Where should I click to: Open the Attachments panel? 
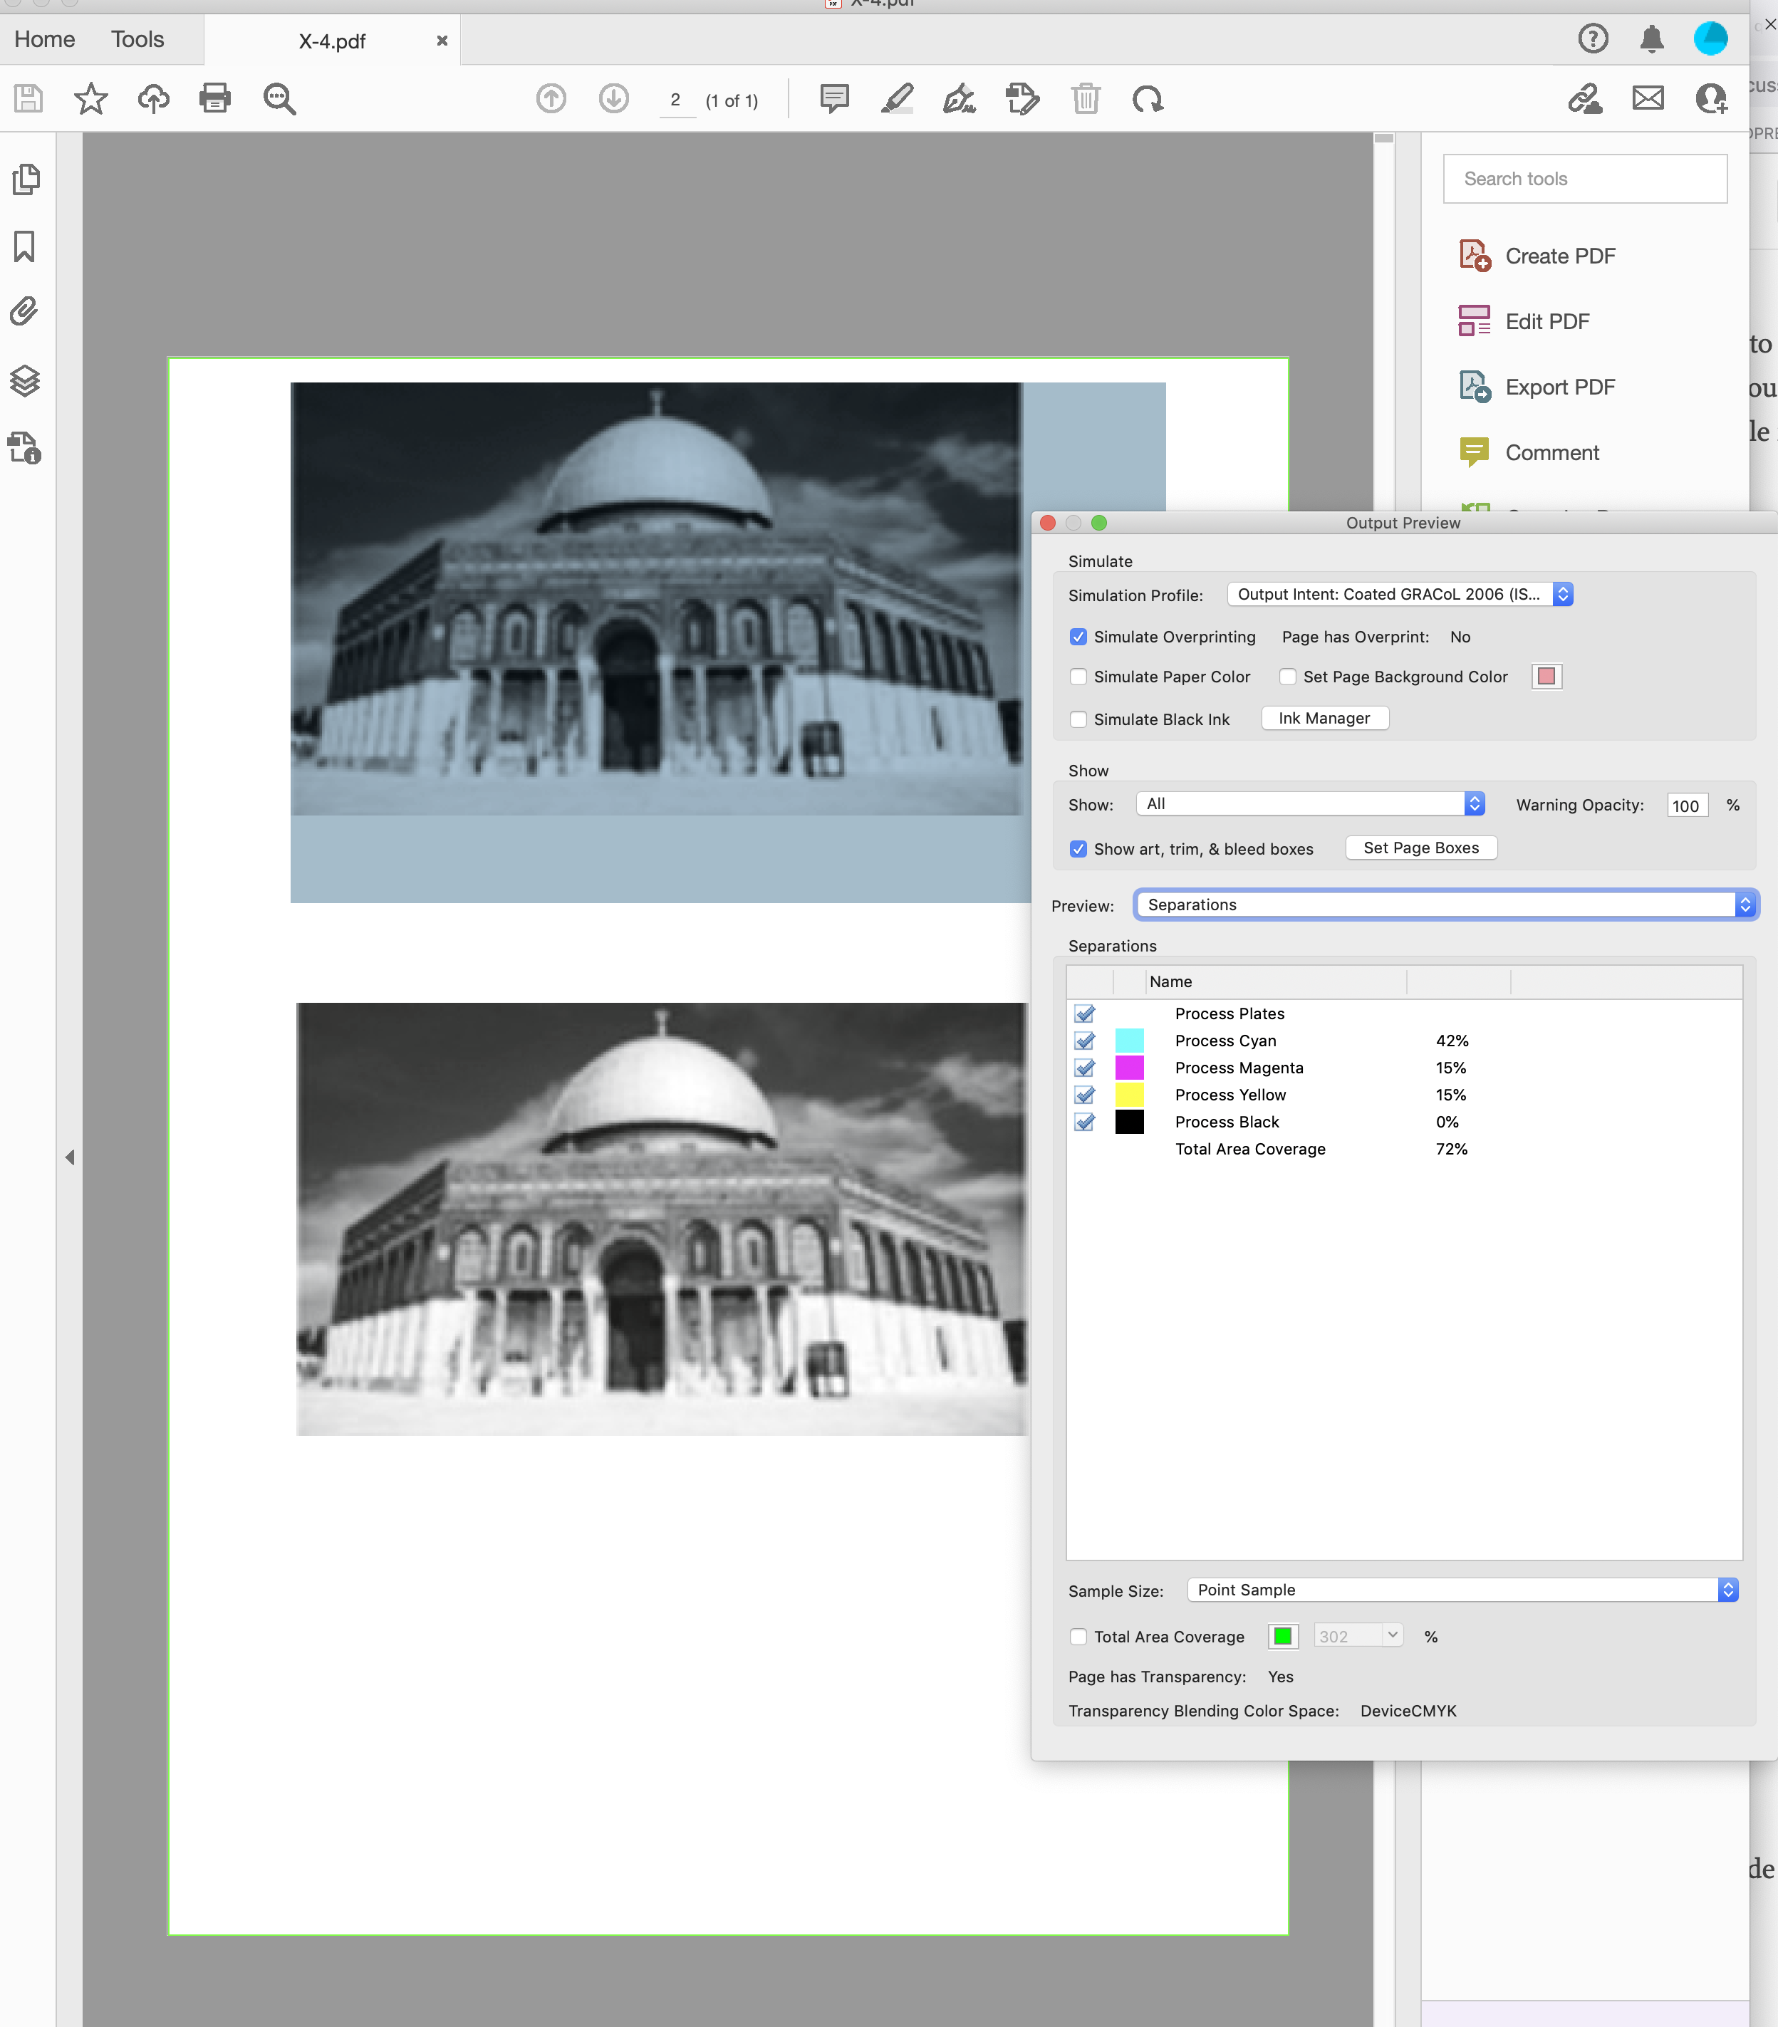(25, 311)
